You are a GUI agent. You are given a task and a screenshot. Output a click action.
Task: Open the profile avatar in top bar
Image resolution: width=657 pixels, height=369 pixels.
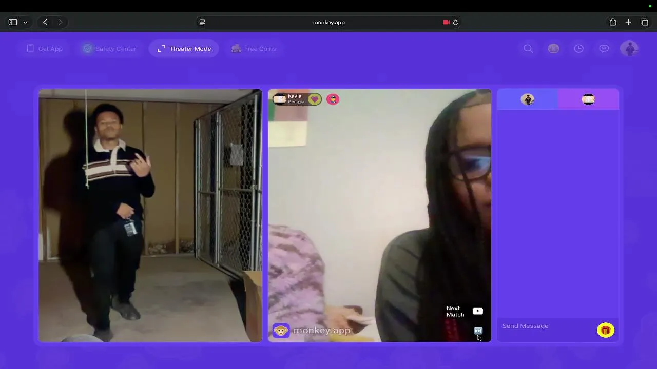pos(629,49)
